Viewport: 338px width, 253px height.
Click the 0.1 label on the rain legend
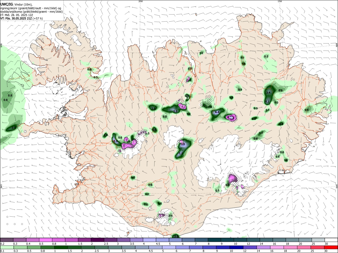click(2, 251)
